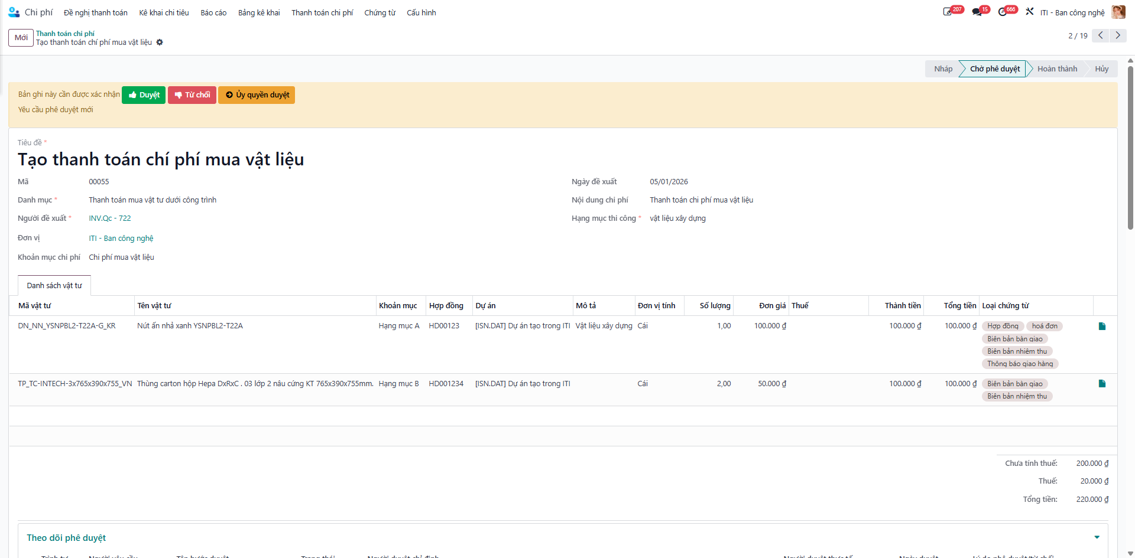Click the green Duyệt button
This screenshot has height=558, width=1135.
click(x=144, y=94)
